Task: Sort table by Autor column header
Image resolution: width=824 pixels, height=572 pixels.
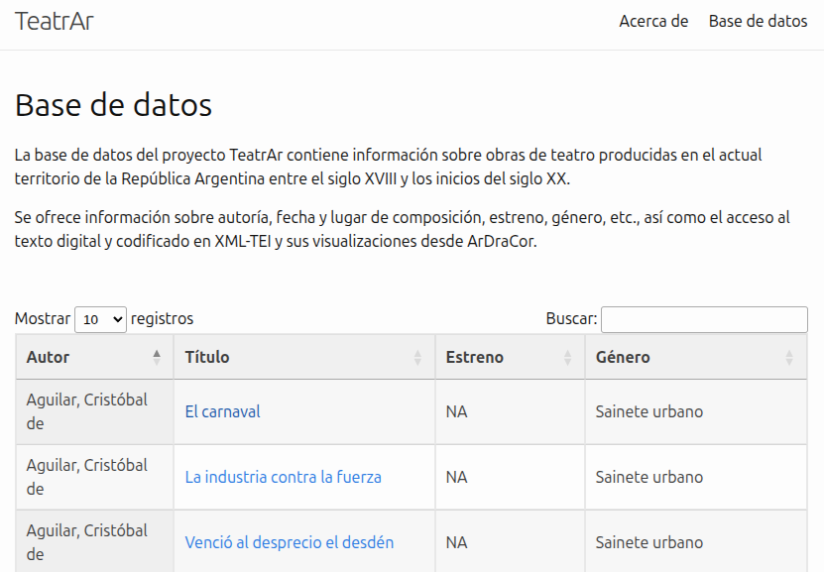Action: 94,357
